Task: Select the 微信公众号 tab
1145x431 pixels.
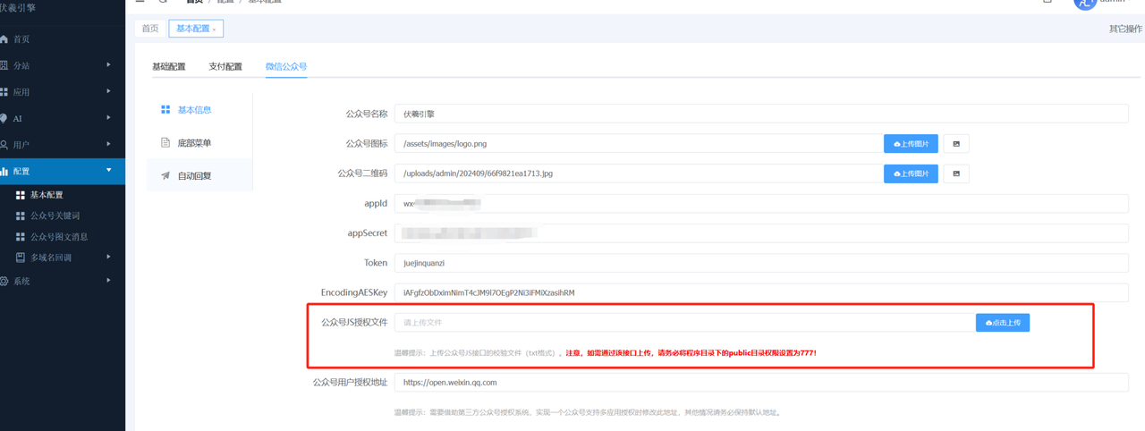Action: coord(286,67)
